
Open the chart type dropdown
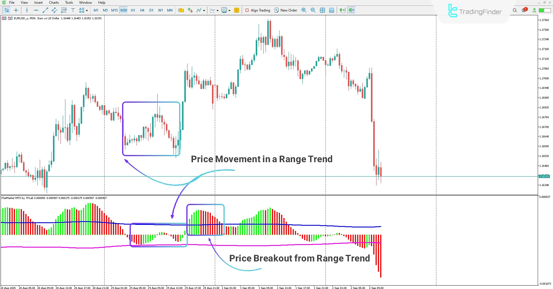click(x=217, y=10)
